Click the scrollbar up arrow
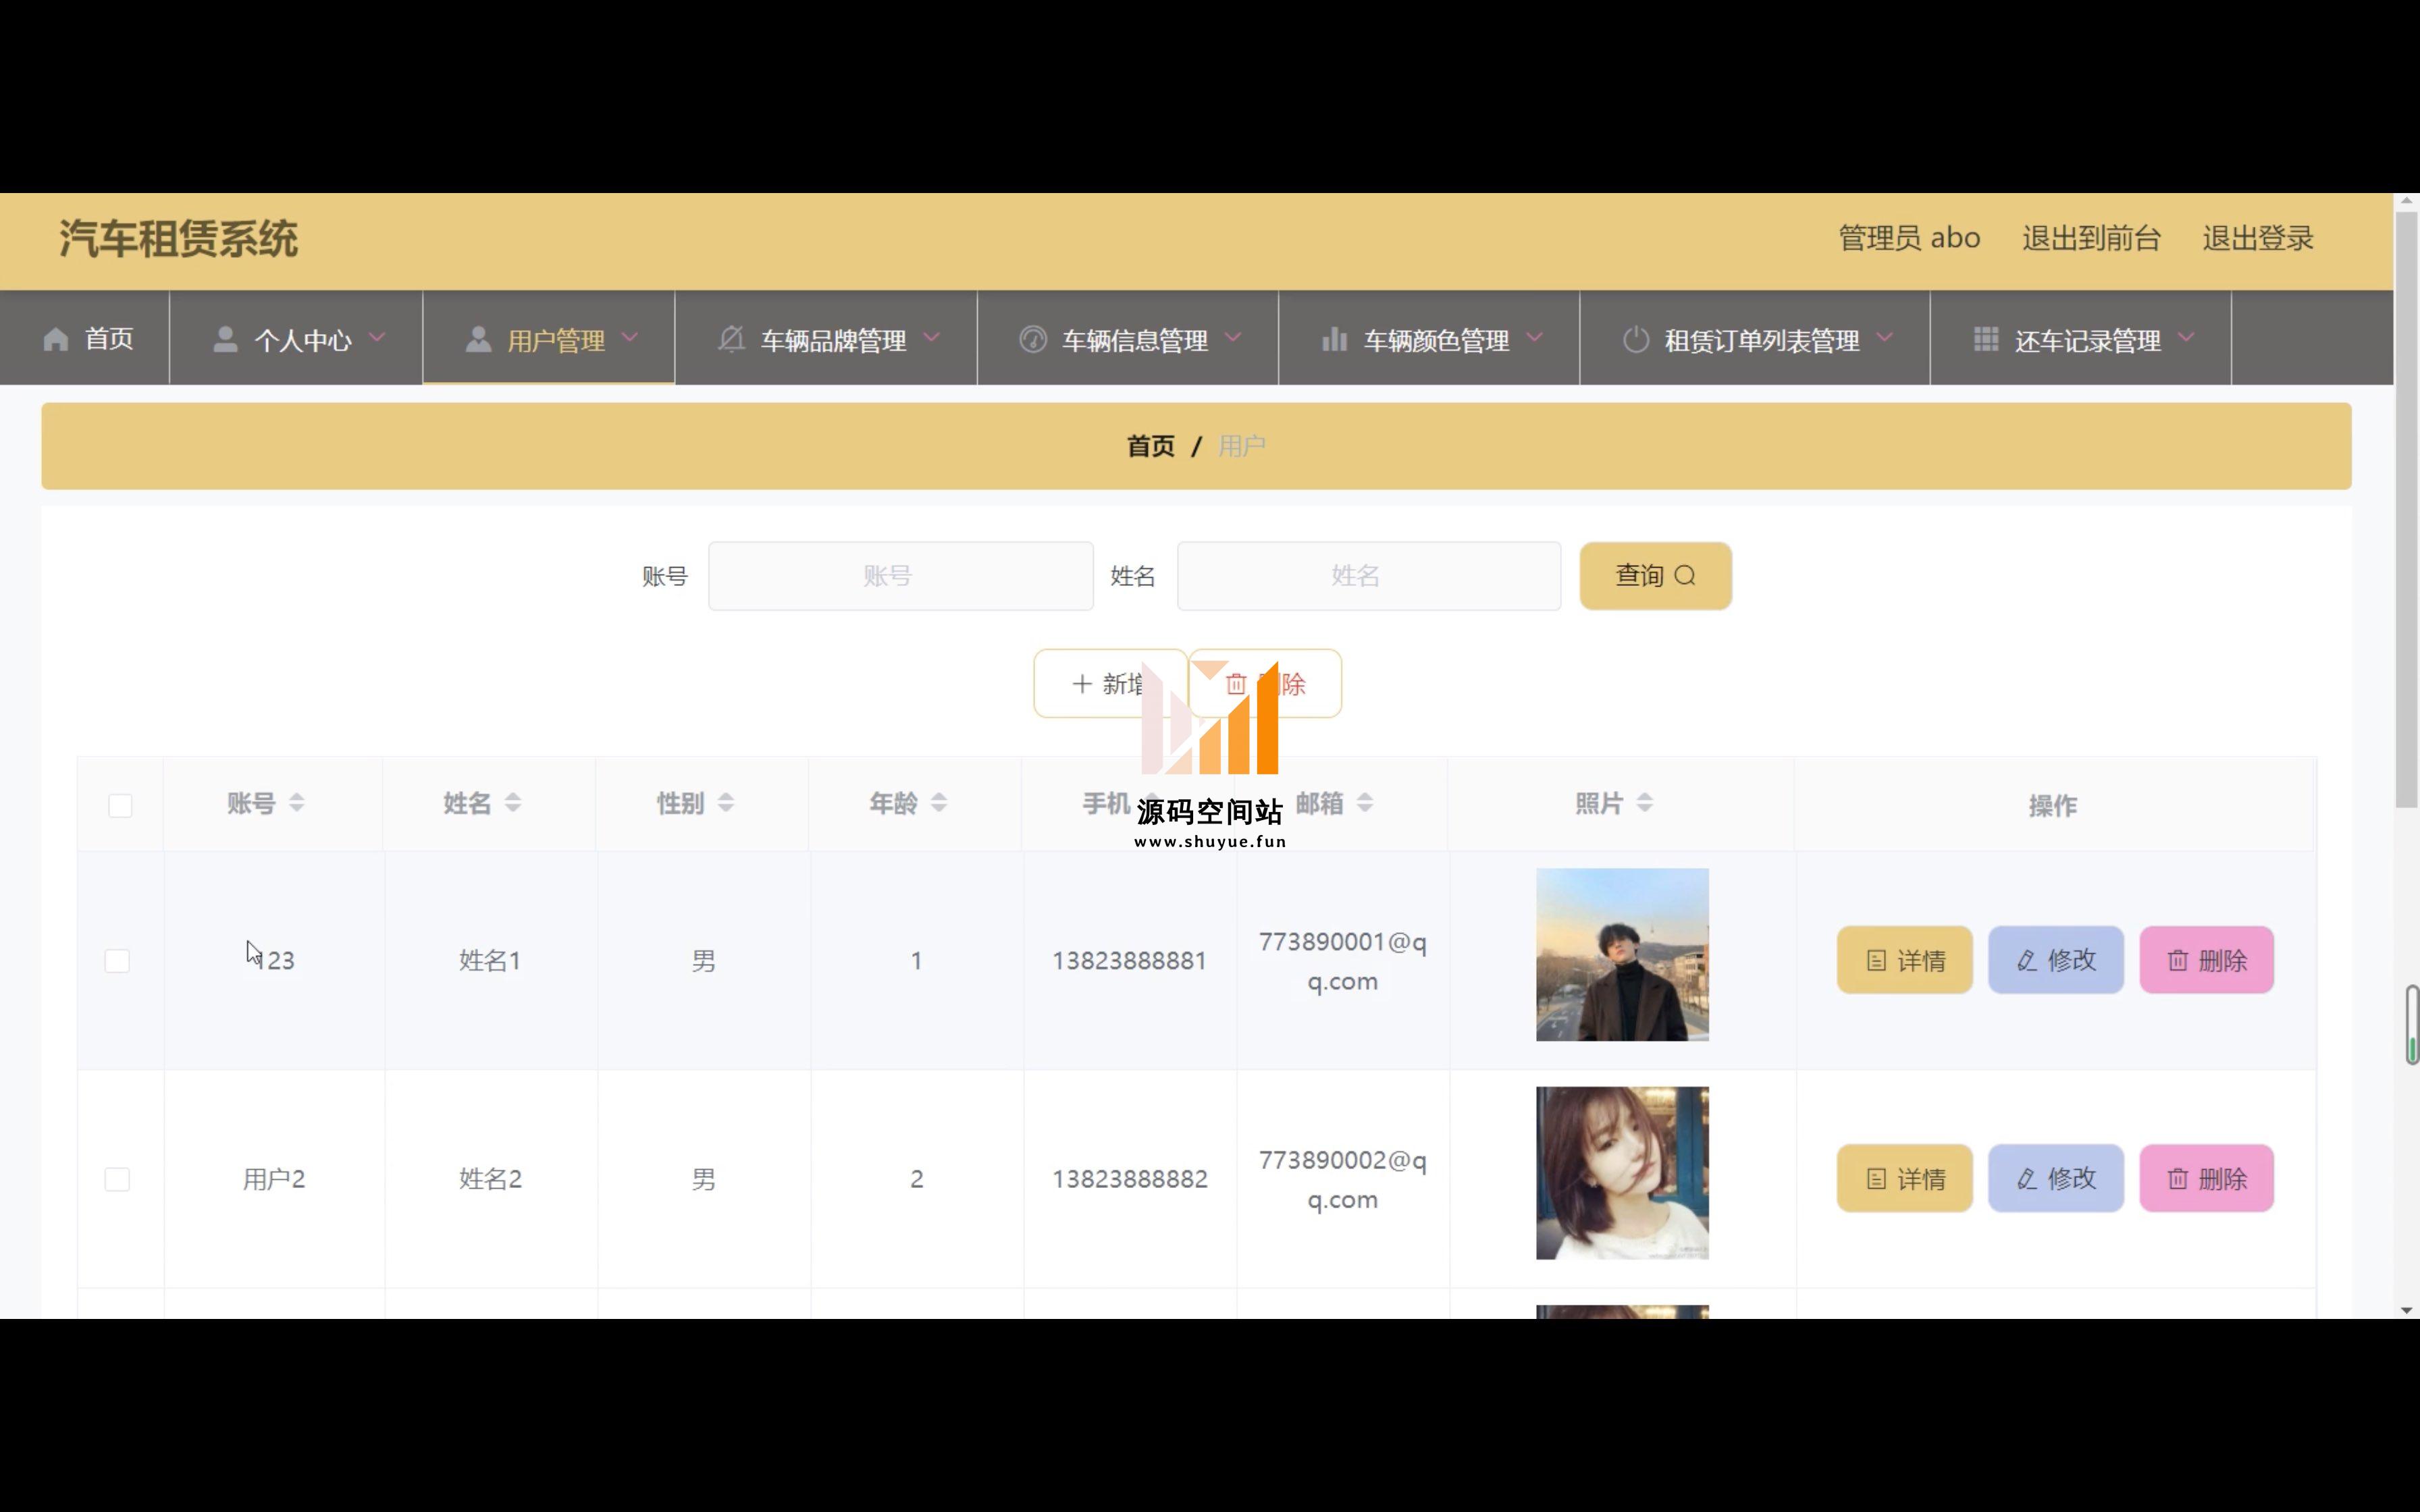Screen dimensions: 2420x1512 click(x=2406, y=202)
